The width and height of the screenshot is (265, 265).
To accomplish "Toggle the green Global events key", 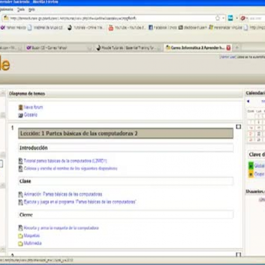I will pyautogui.click(x=251, y=166).
